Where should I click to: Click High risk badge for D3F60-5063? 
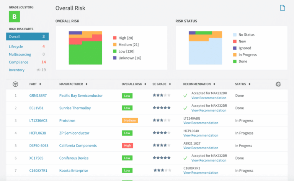(127, 145)
